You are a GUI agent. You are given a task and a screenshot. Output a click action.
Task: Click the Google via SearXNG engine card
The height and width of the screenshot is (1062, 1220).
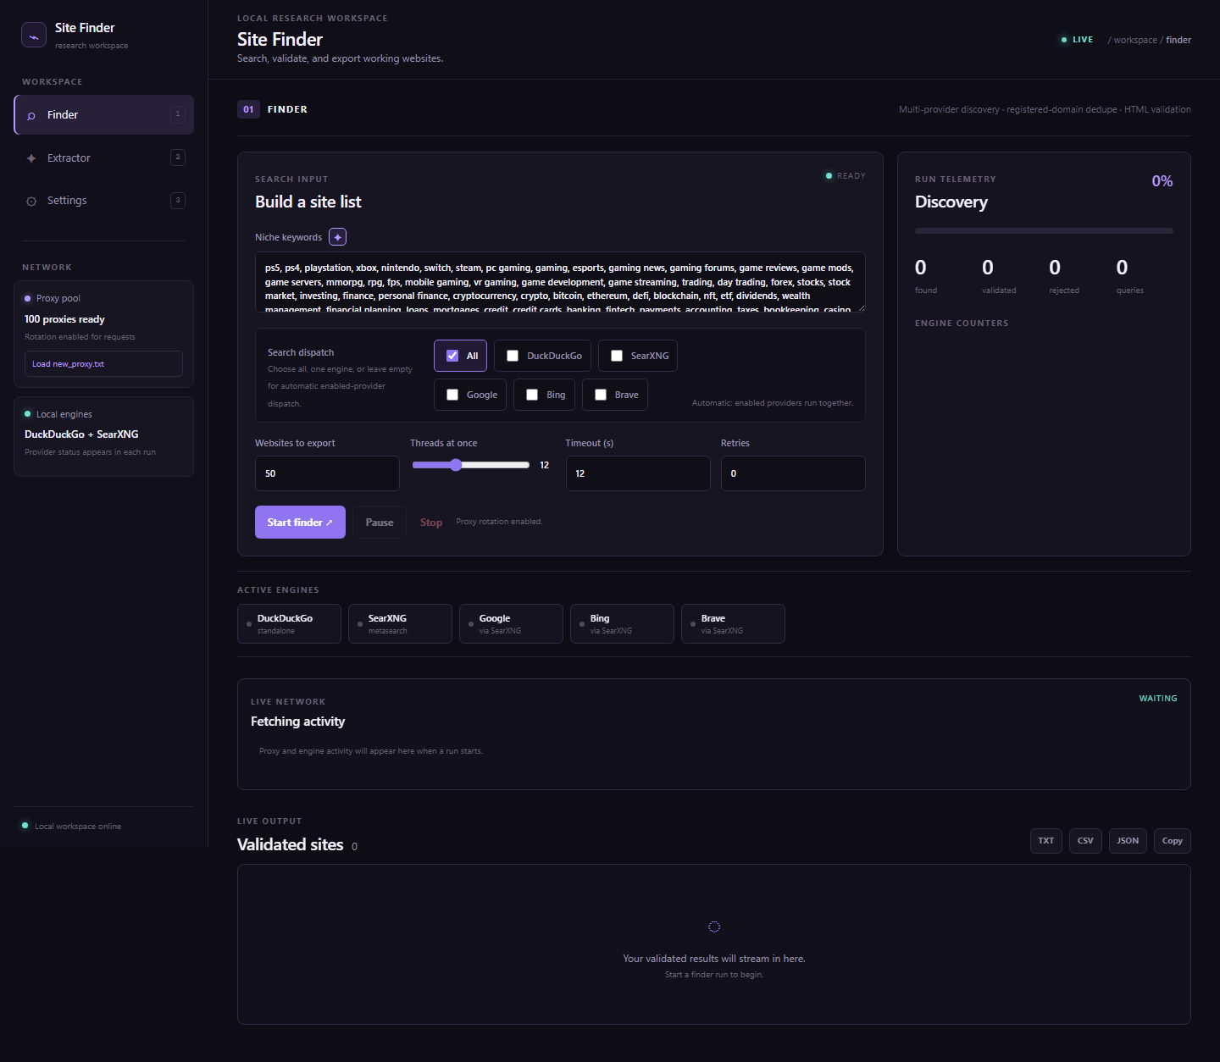click(x=511, y=624)
